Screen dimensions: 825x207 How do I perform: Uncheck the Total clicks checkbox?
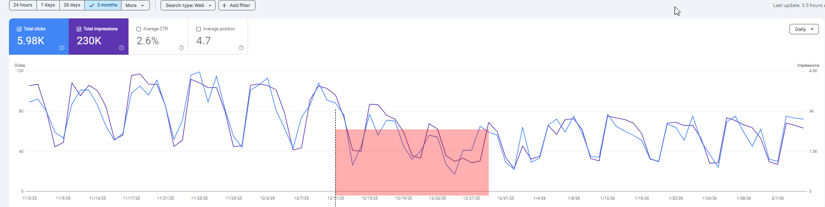pos(19,29)
